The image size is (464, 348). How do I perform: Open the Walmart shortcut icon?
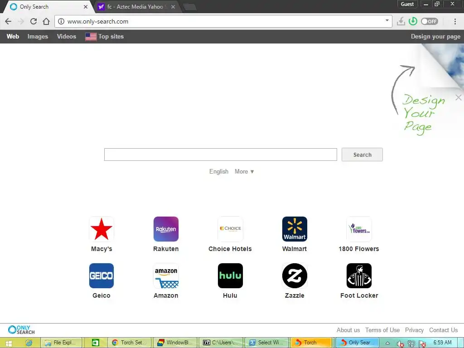point(295,229)
